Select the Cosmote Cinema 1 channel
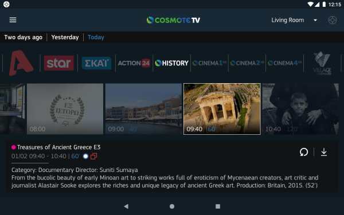 (209, 63)
